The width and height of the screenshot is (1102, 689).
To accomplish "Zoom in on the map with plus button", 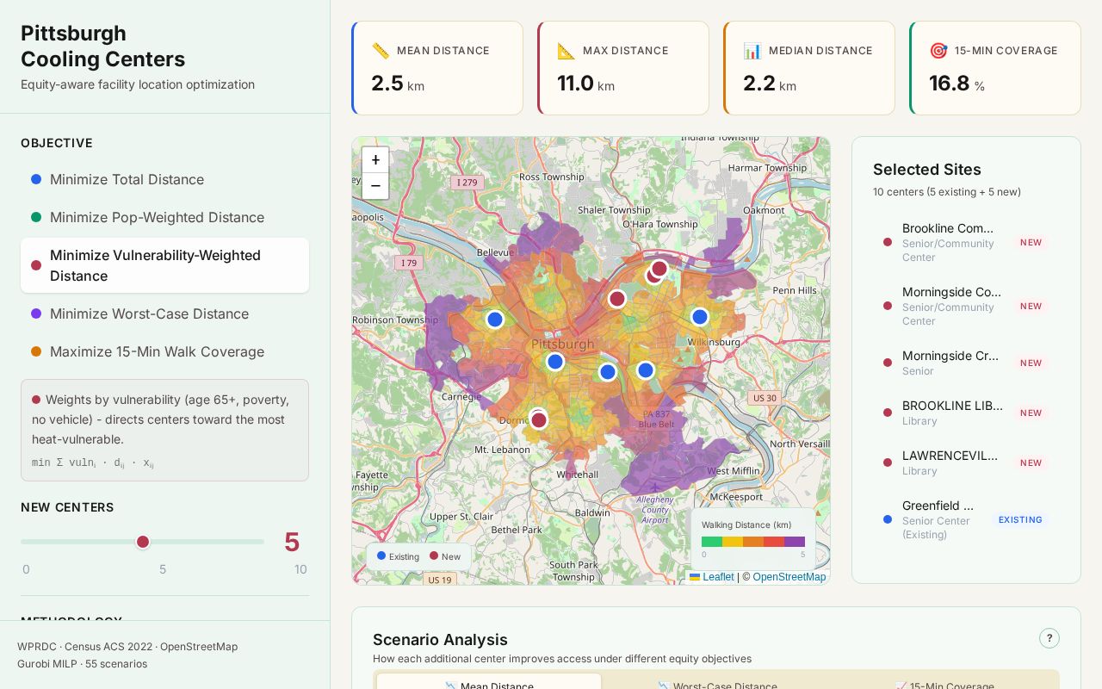I will click(x=375, y=160).
